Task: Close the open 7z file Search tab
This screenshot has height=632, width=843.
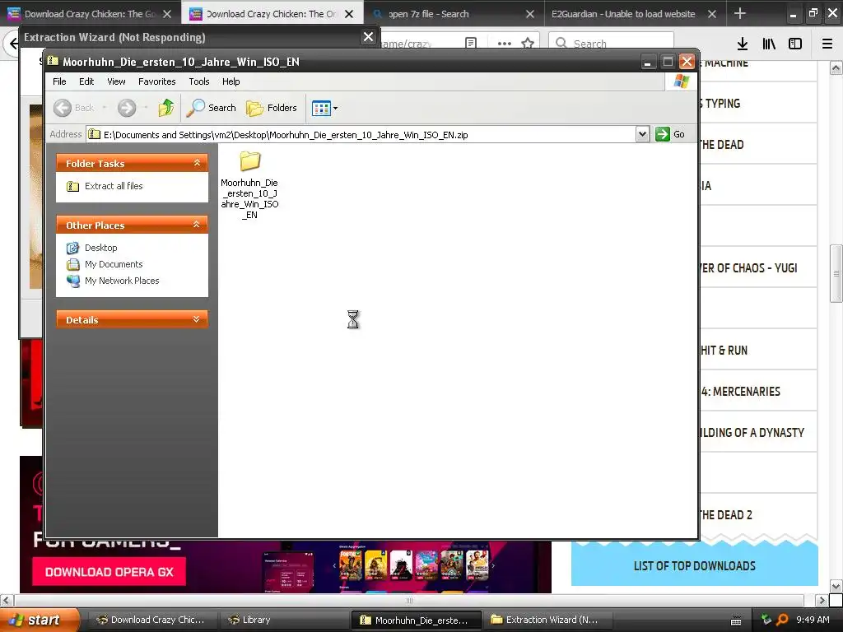Action: pyautogui.click(x=530, y=14)
